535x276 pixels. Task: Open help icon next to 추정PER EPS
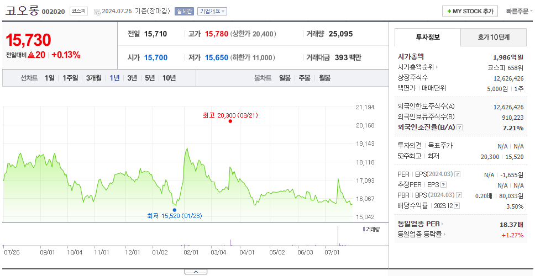point(444,185)
